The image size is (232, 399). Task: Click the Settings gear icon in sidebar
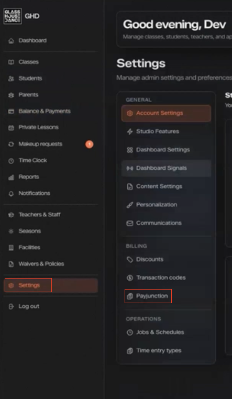(11, 285)
